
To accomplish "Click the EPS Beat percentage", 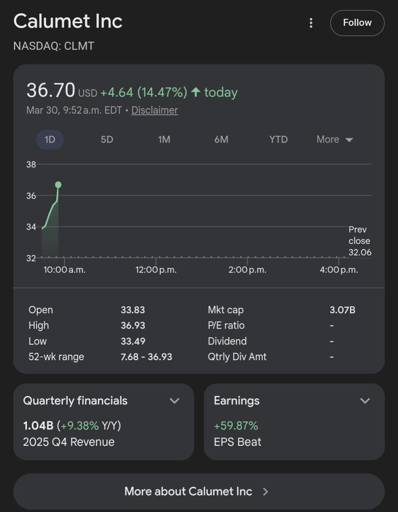I will [x=236, y=426].
